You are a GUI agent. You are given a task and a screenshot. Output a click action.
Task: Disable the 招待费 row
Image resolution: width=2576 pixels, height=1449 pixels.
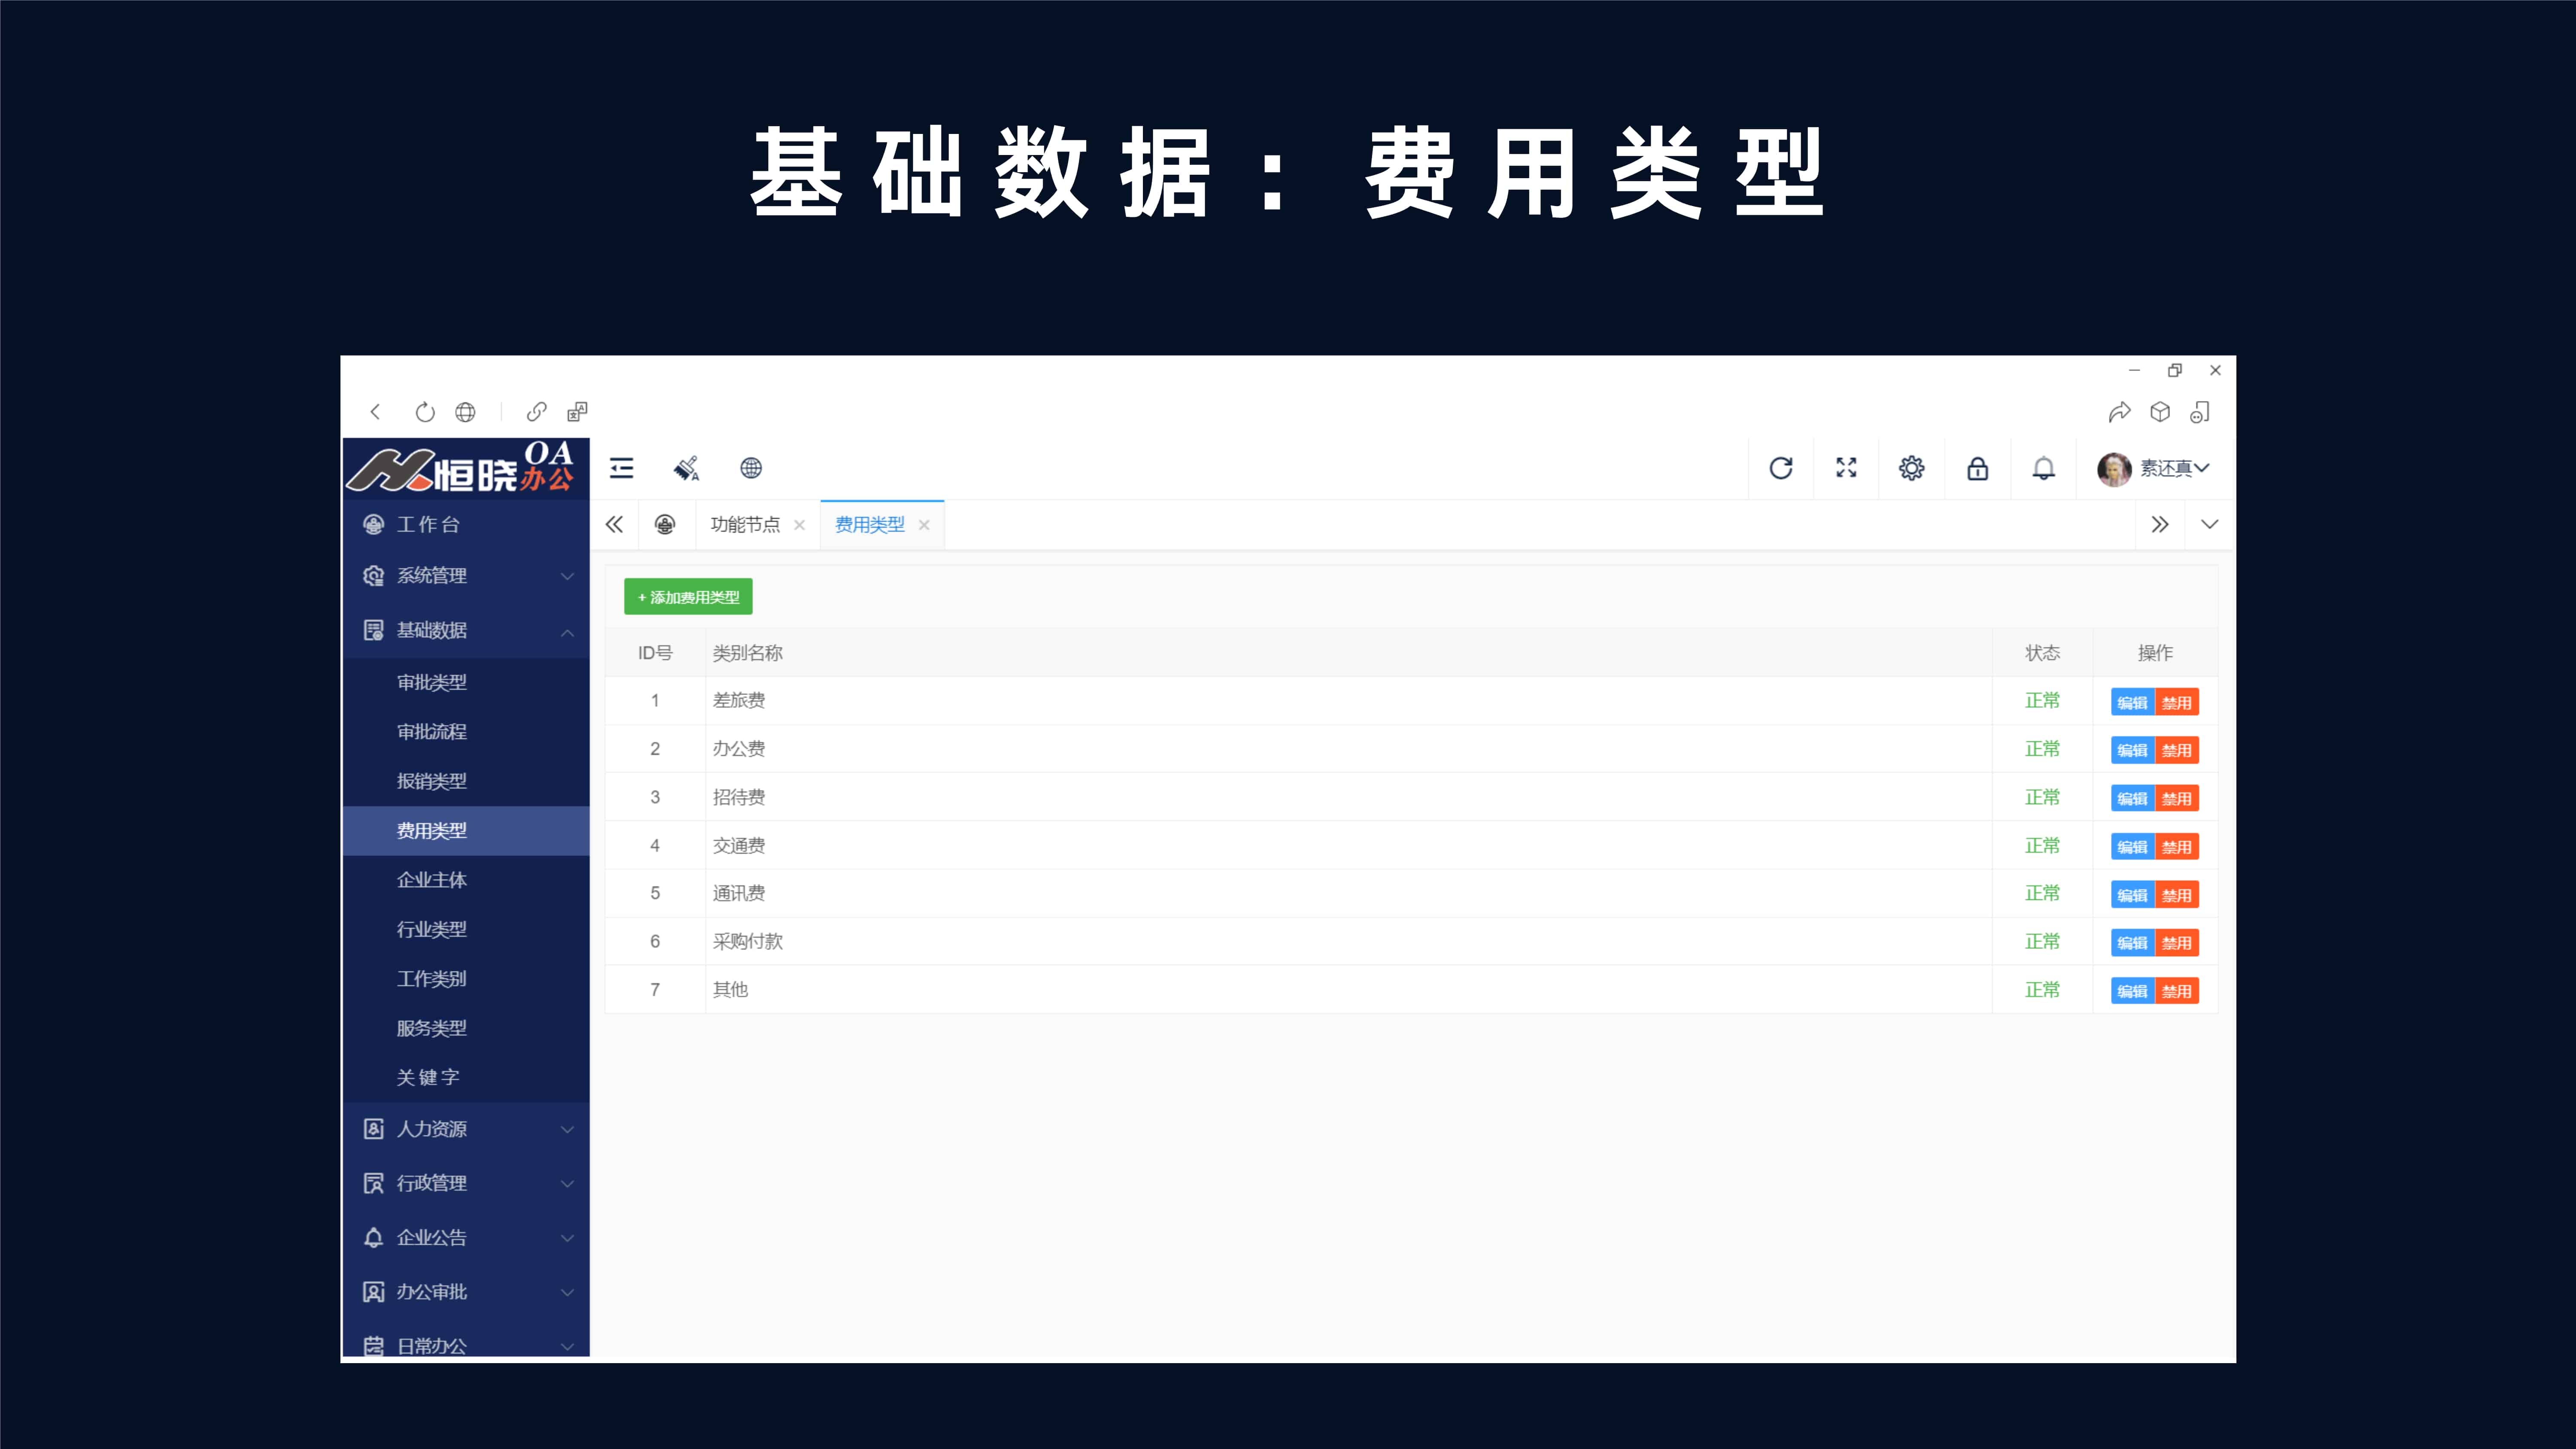[2177, 798]
